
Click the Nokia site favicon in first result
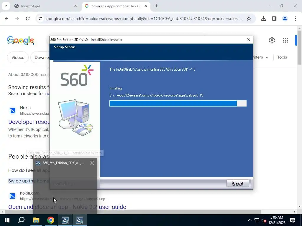point(12,111)
